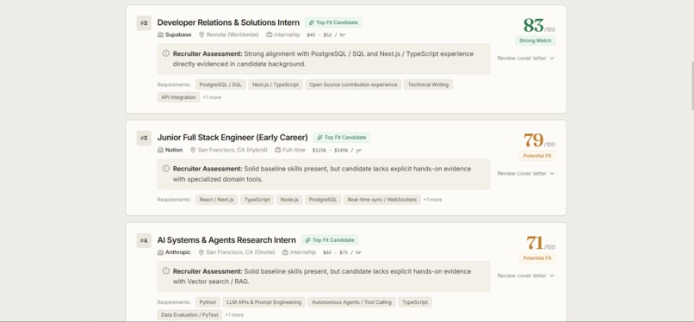Click the info icon in the Supabase recruiter assessment
This screenshot has width=694, height=322.
[166, 53]
